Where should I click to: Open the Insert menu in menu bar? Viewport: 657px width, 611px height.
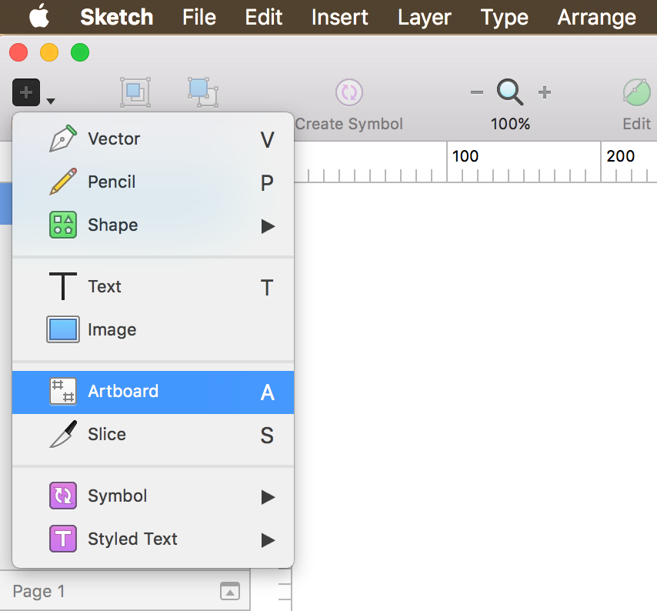tap(340, 17)
